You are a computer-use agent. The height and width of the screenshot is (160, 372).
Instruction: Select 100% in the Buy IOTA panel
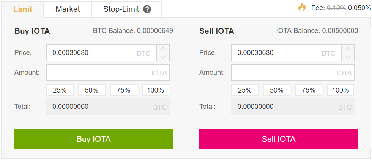pos(156,90)
